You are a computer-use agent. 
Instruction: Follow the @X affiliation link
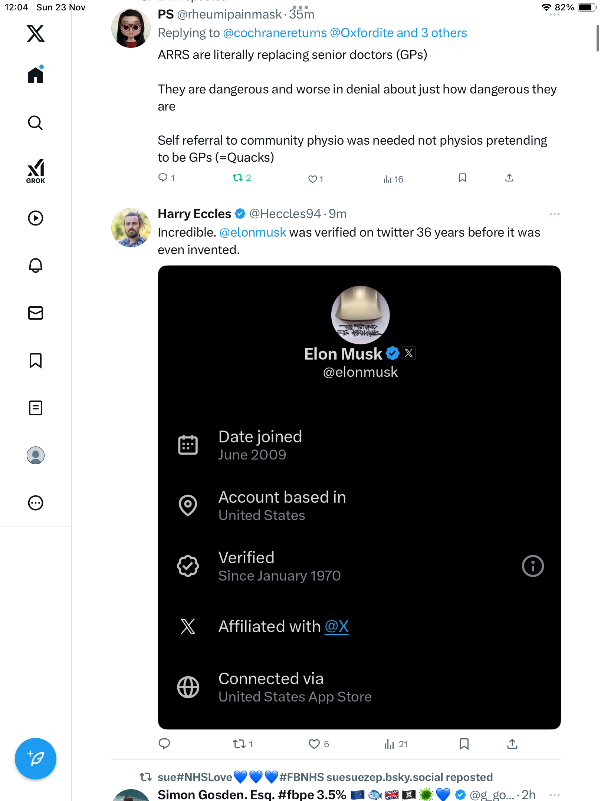pos(336,627)
